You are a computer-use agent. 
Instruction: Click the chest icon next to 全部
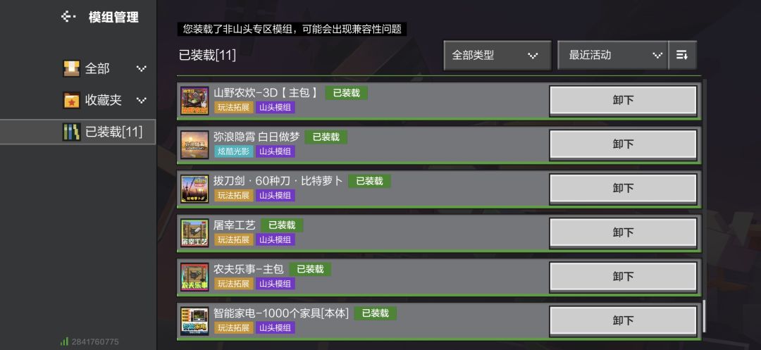click(71, 68)
